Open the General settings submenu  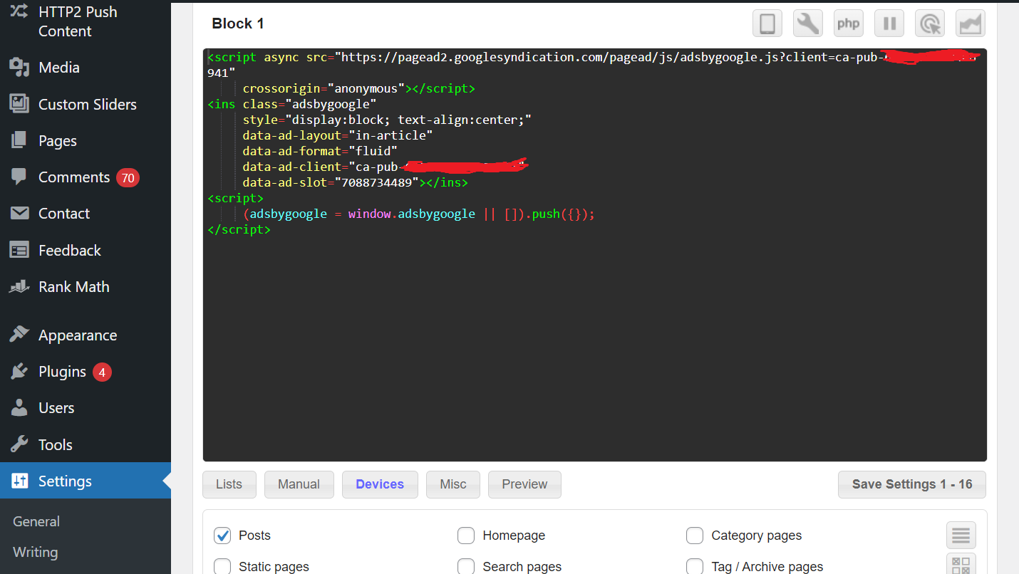point(36,521)
